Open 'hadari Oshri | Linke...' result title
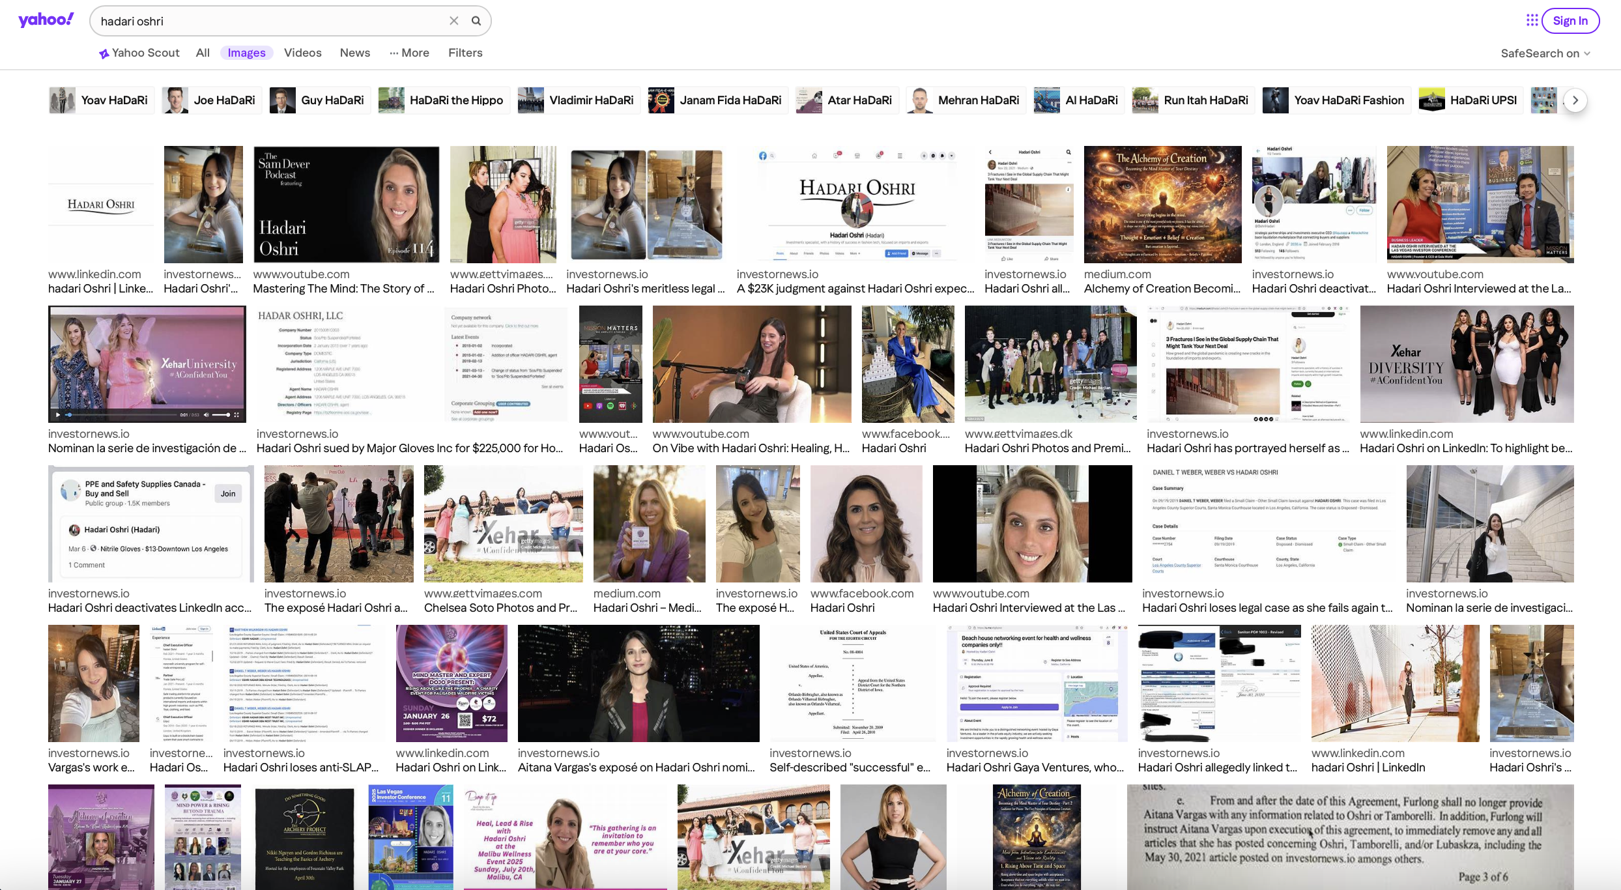 point(100,289)
